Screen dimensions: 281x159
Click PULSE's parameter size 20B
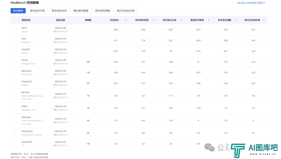(x=88, y=62)
